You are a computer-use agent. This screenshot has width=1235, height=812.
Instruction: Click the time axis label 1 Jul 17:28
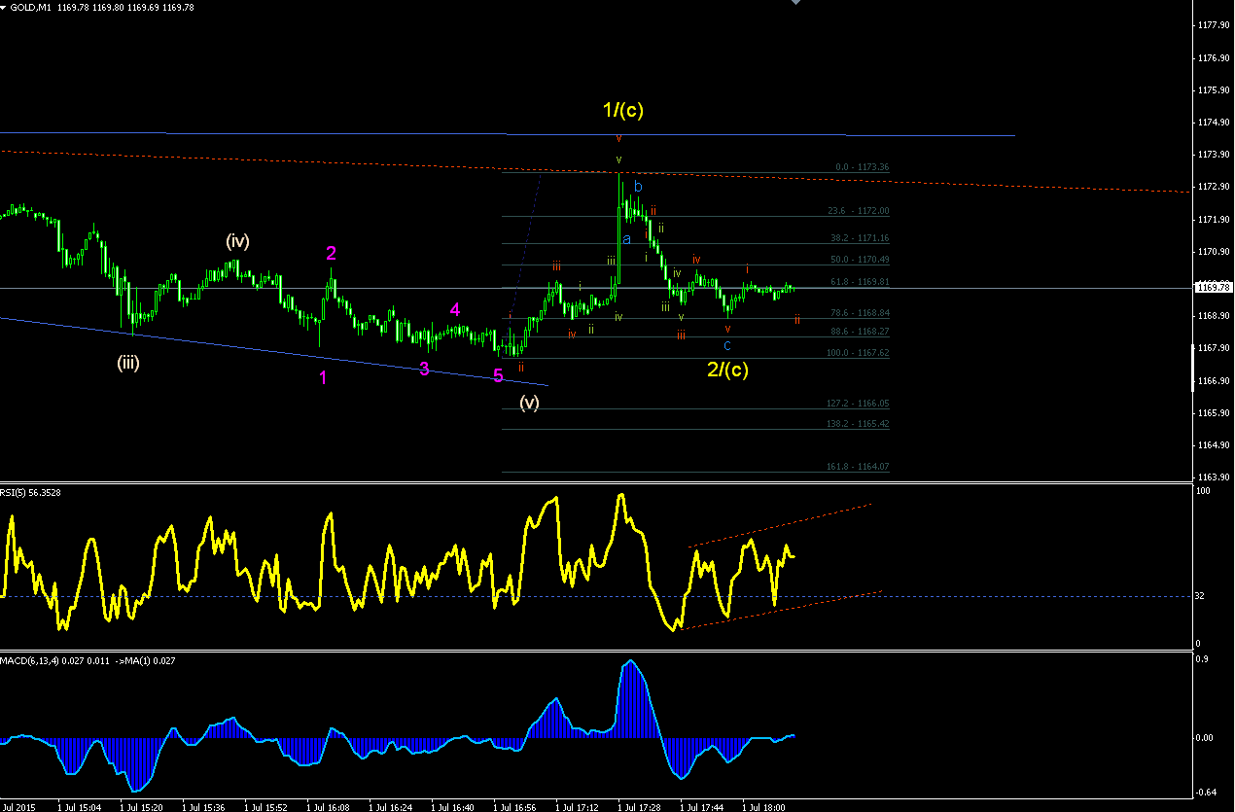click(640, 807)
